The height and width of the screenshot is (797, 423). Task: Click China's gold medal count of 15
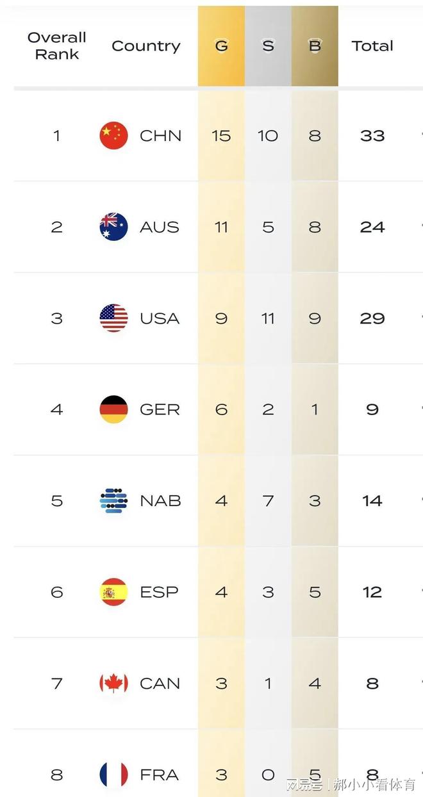(x=221, y=136)
